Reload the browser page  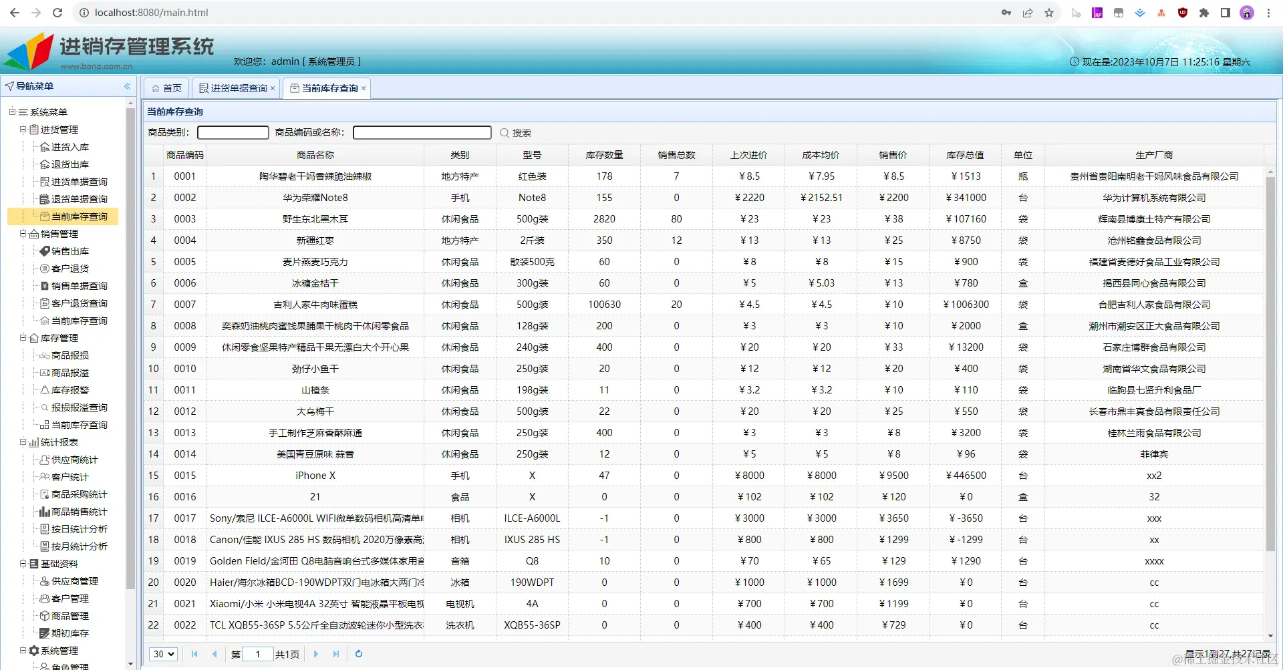pyautogui.click(x=57, y=13)
